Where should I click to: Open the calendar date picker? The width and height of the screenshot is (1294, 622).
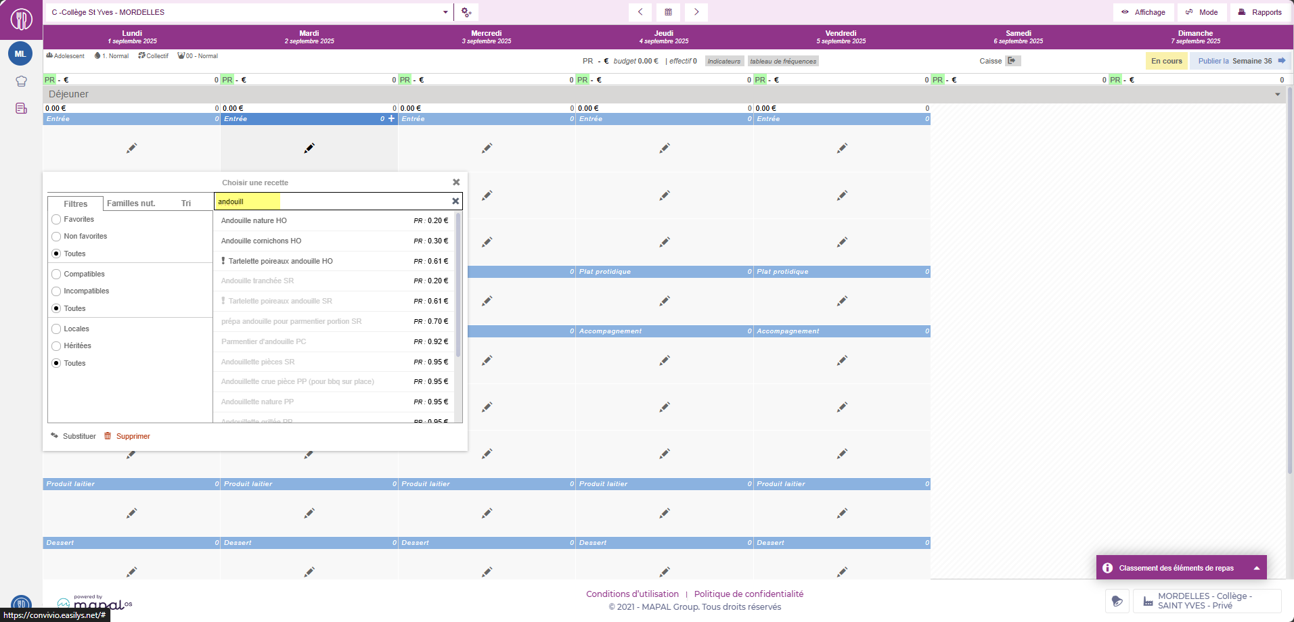668,12
